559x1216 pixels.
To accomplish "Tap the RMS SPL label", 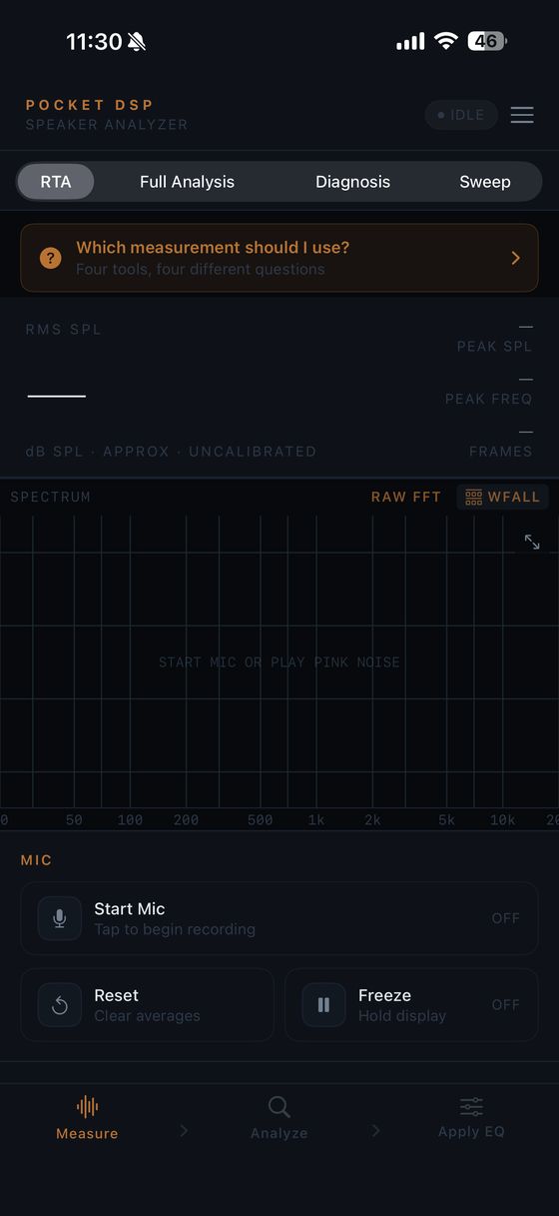I will click(64, 330).
